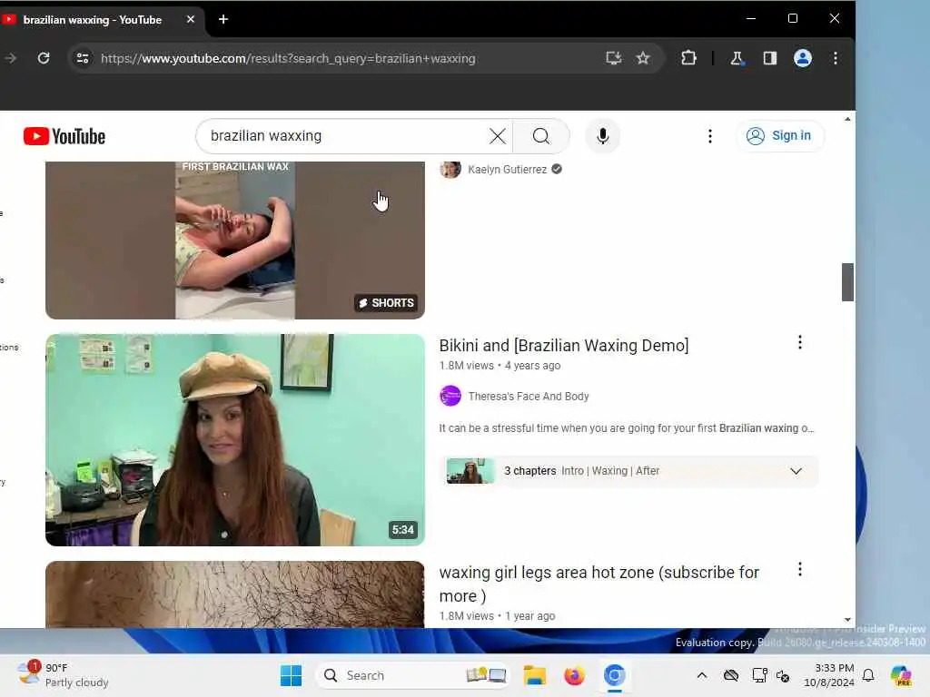Viewport: 930px width, 697px height.
Task: Open the Kaelyn Gutierrez channel name link
Action: tap(507, 170)
